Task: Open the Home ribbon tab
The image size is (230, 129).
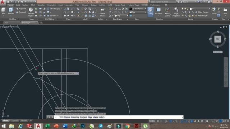Action: pos(10,5)
